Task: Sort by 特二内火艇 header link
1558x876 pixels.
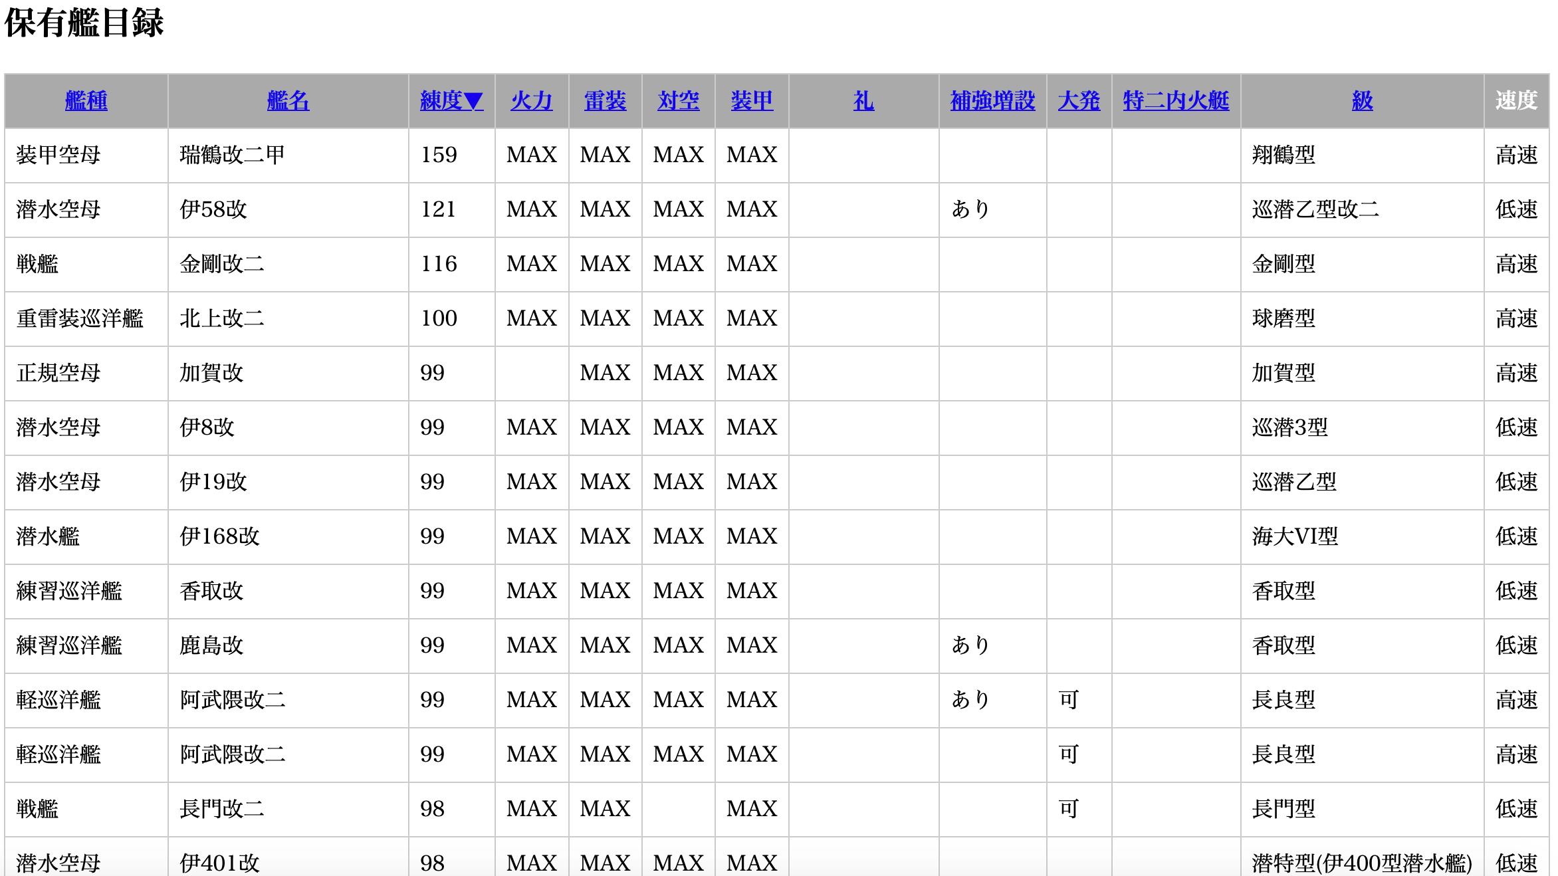Action: (1176, 101)
